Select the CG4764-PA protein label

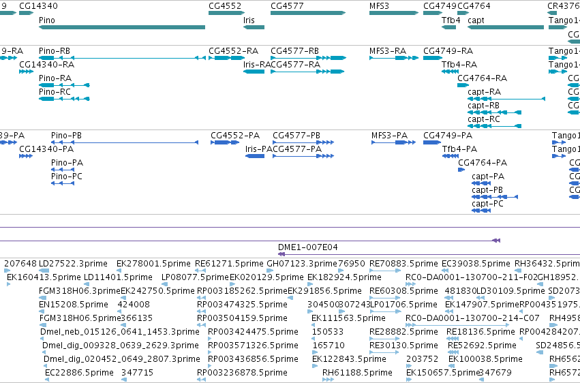(x=483, y=163)
